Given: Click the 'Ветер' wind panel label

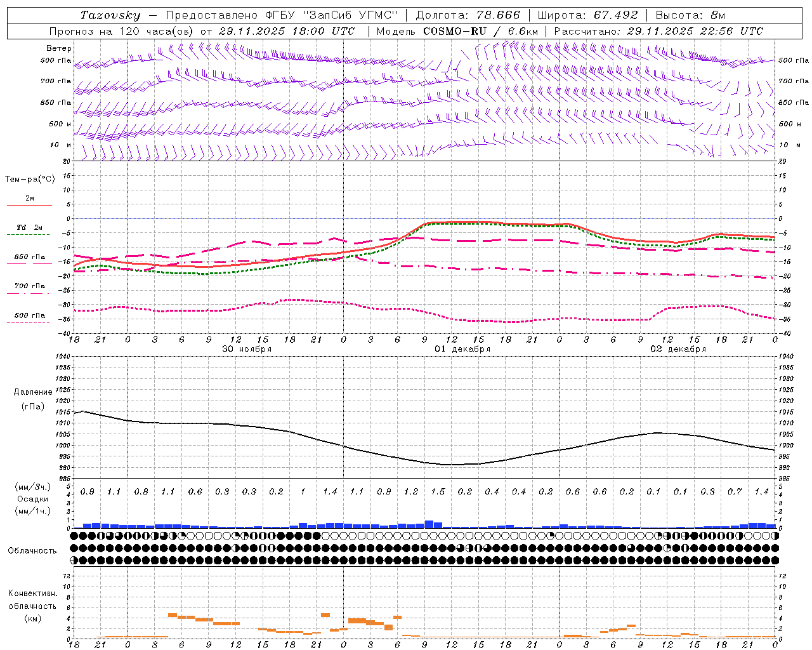Looking at the screenshot, I should point(59,48).
